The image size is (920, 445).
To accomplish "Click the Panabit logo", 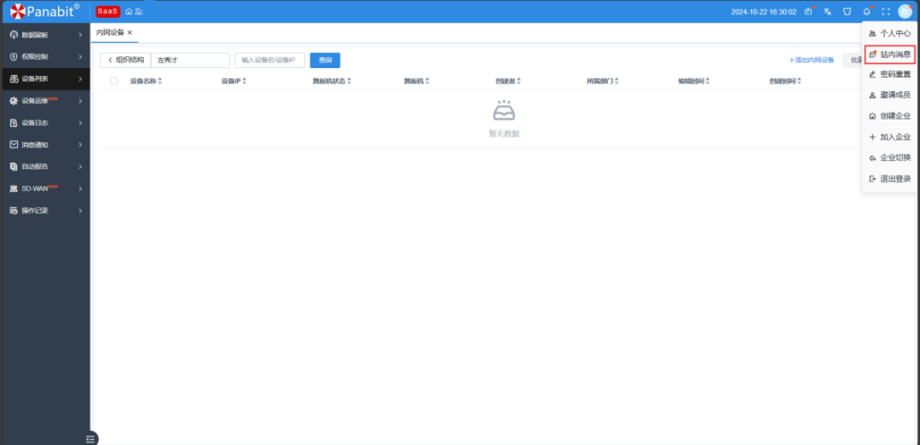I will (44, 10).
